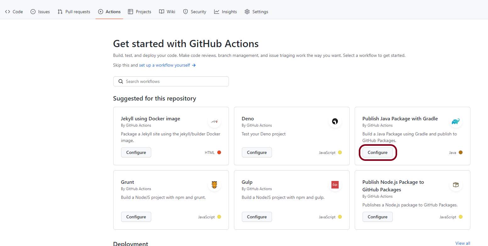The image size is (488, 246).
Task: Click the 'Suggested for this repository' heading
Action: tap(154, 98)
